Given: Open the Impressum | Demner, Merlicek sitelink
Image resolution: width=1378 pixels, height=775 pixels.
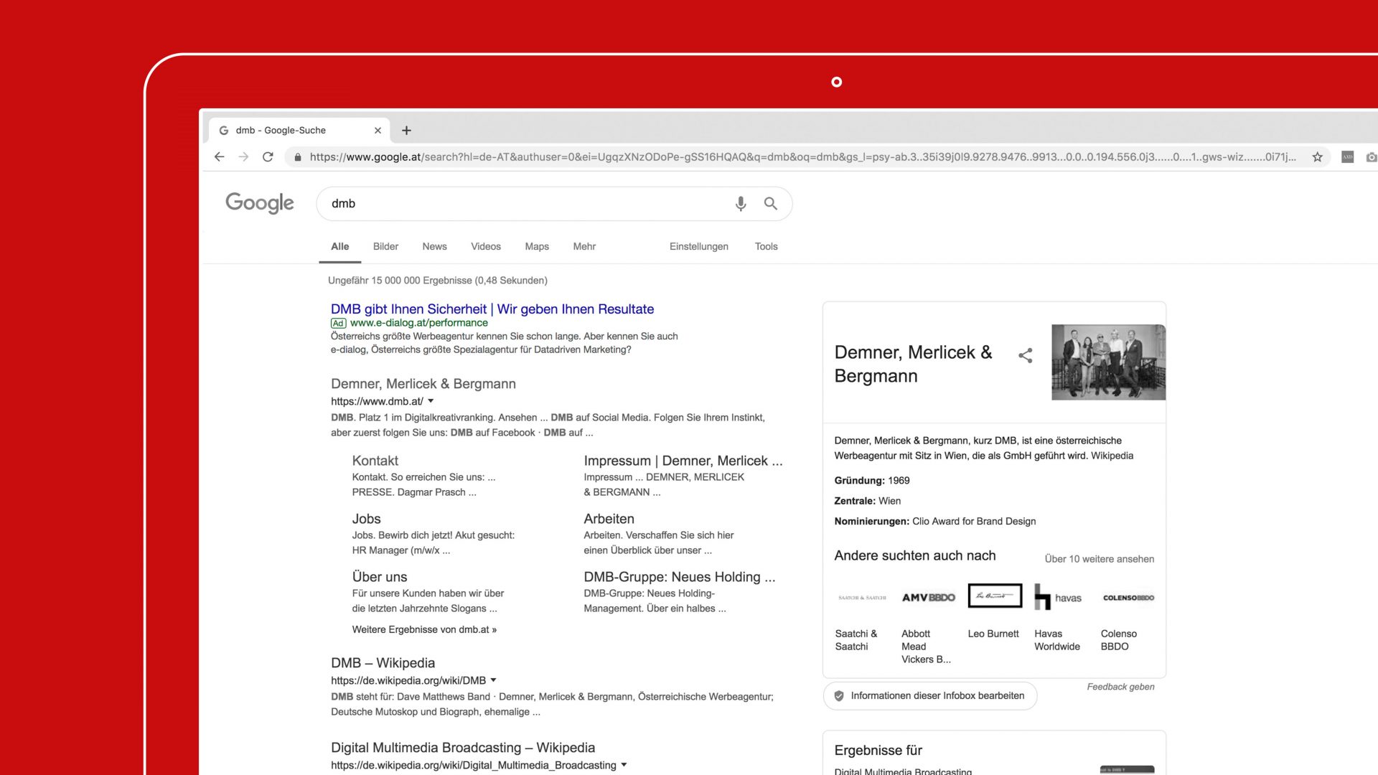Looking at the screenshot, I should (683, 461).
